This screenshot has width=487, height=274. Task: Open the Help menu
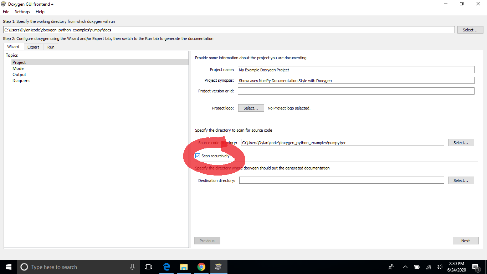click(40, 12)
